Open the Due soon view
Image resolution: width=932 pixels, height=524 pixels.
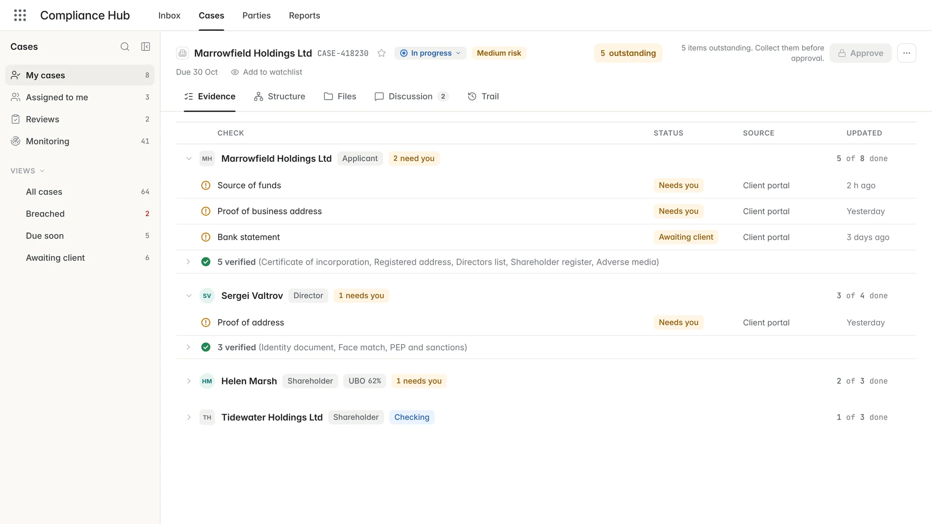click(x=80, y=236)
